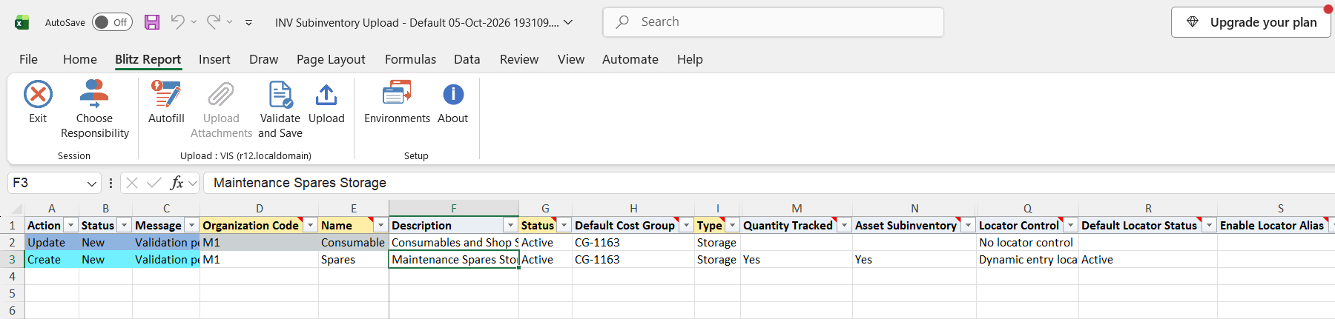This screenshot has width=1335, height=319.
Task: Click the Name Box showing F3
Action: (46, 183)
